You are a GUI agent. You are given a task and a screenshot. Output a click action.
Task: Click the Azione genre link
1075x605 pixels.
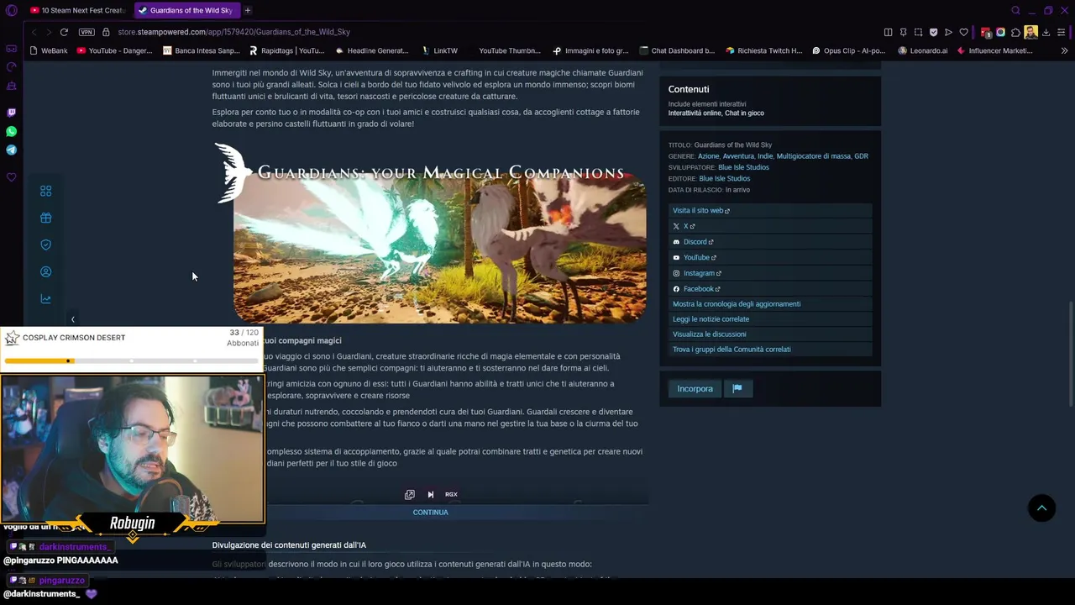708,156
